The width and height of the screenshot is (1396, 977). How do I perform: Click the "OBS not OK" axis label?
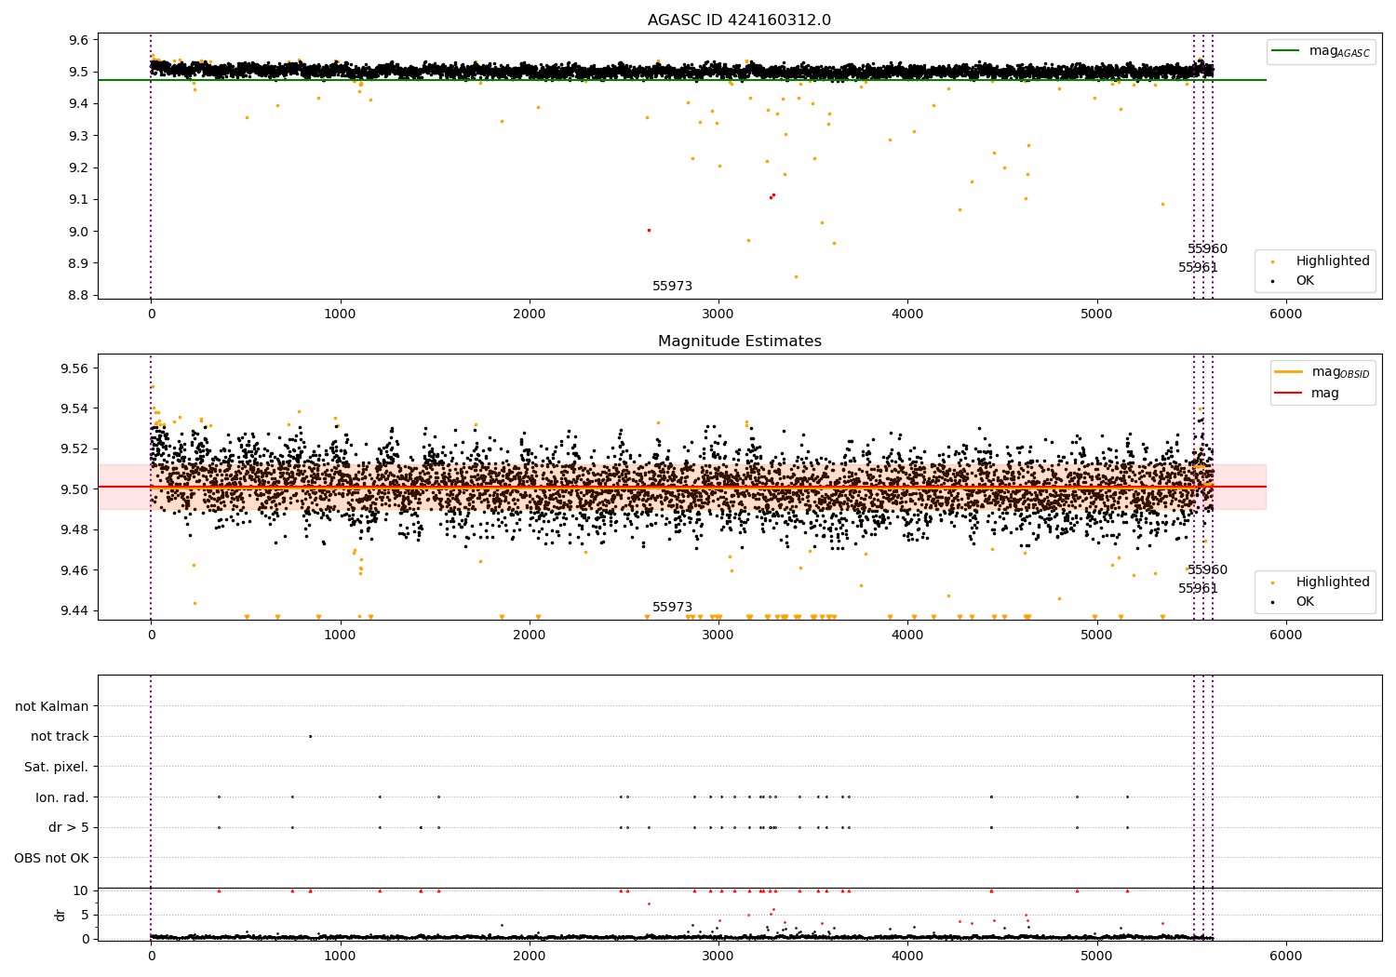click(51, 858)
